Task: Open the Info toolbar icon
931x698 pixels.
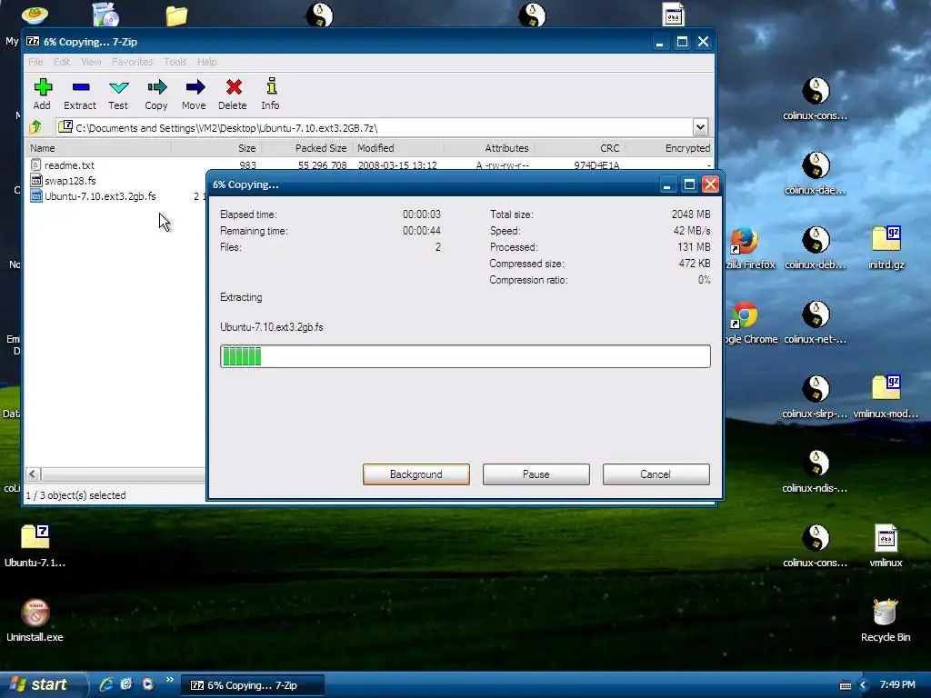Action: [271, 94]
